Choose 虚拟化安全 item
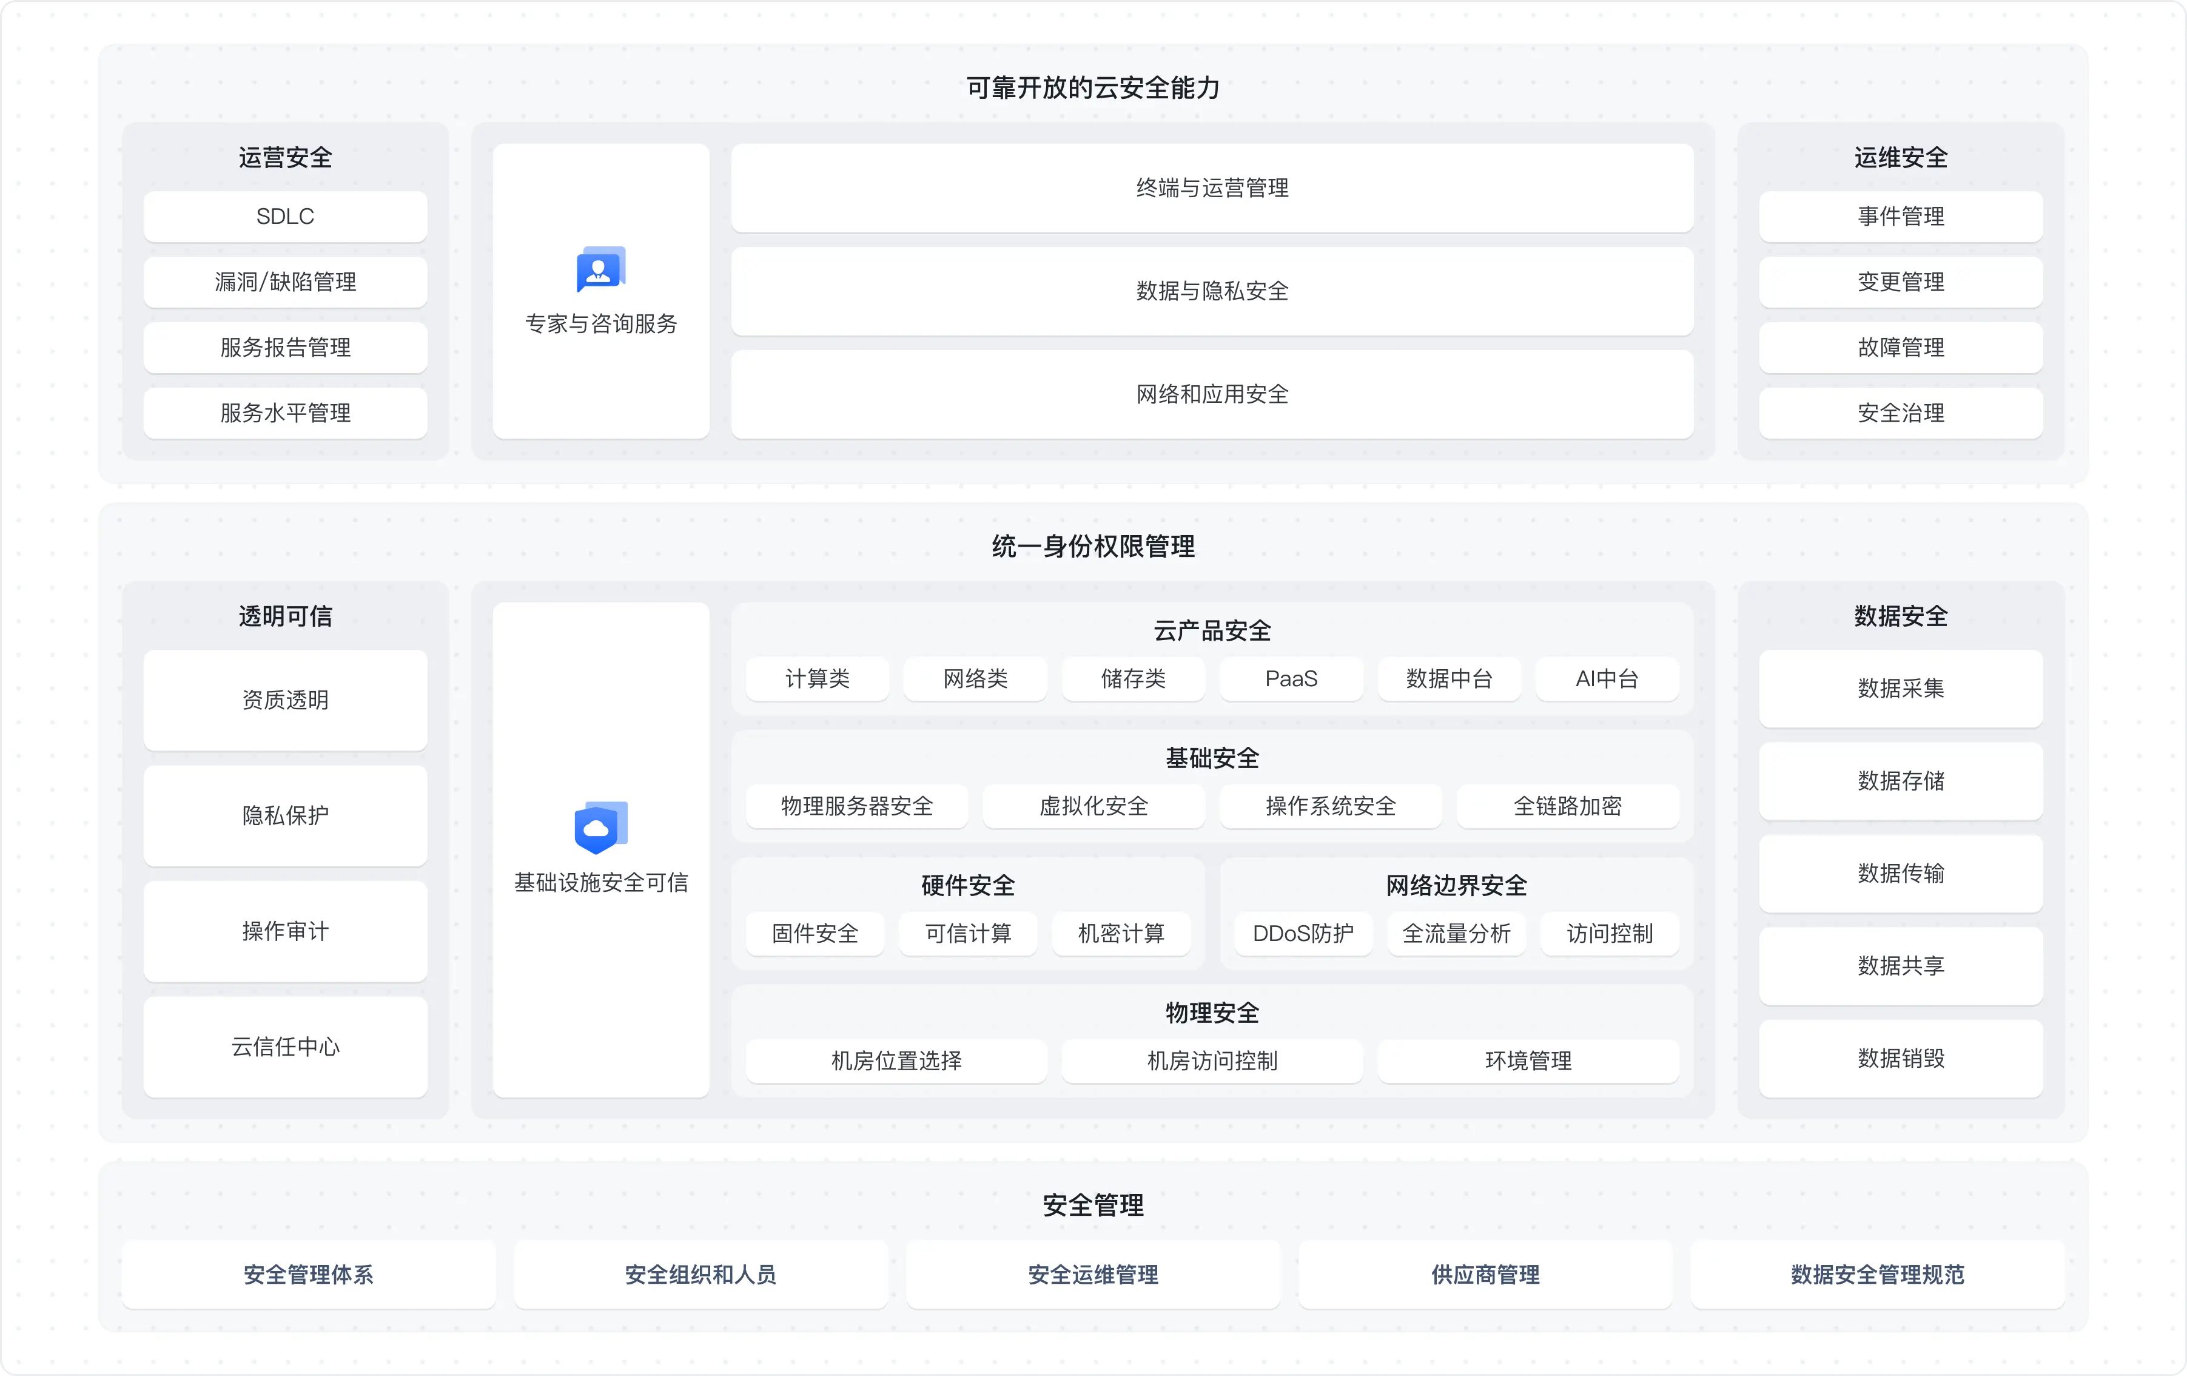2187x1376 pixels. click(x=1094, y=806)
